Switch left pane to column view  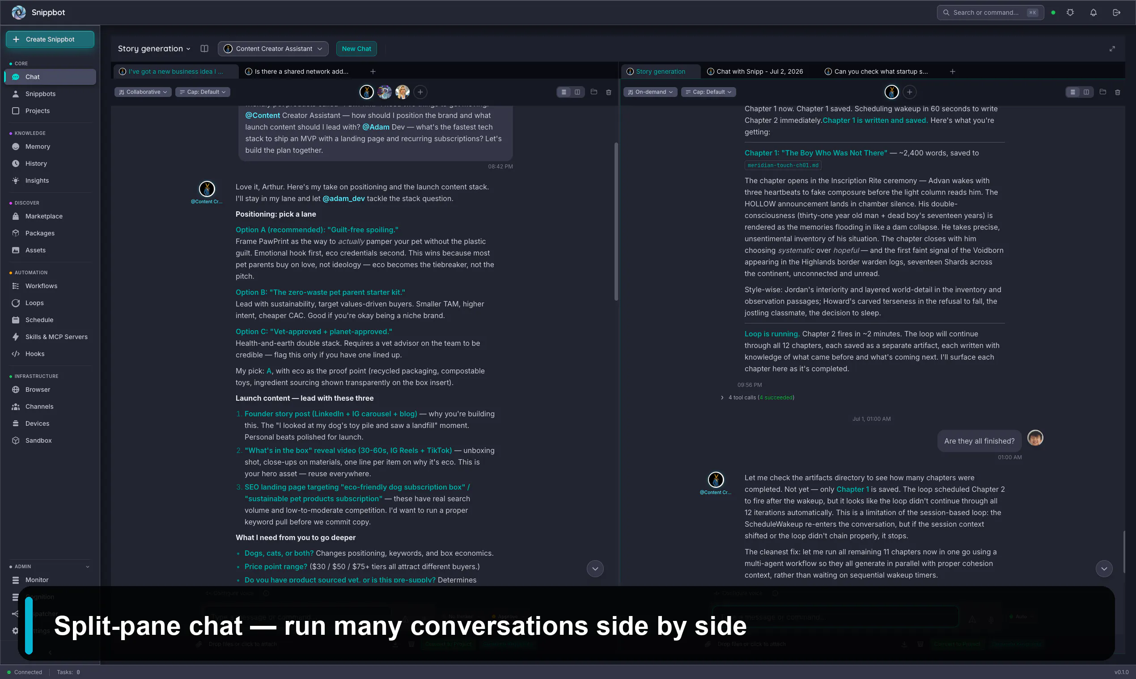577,92
